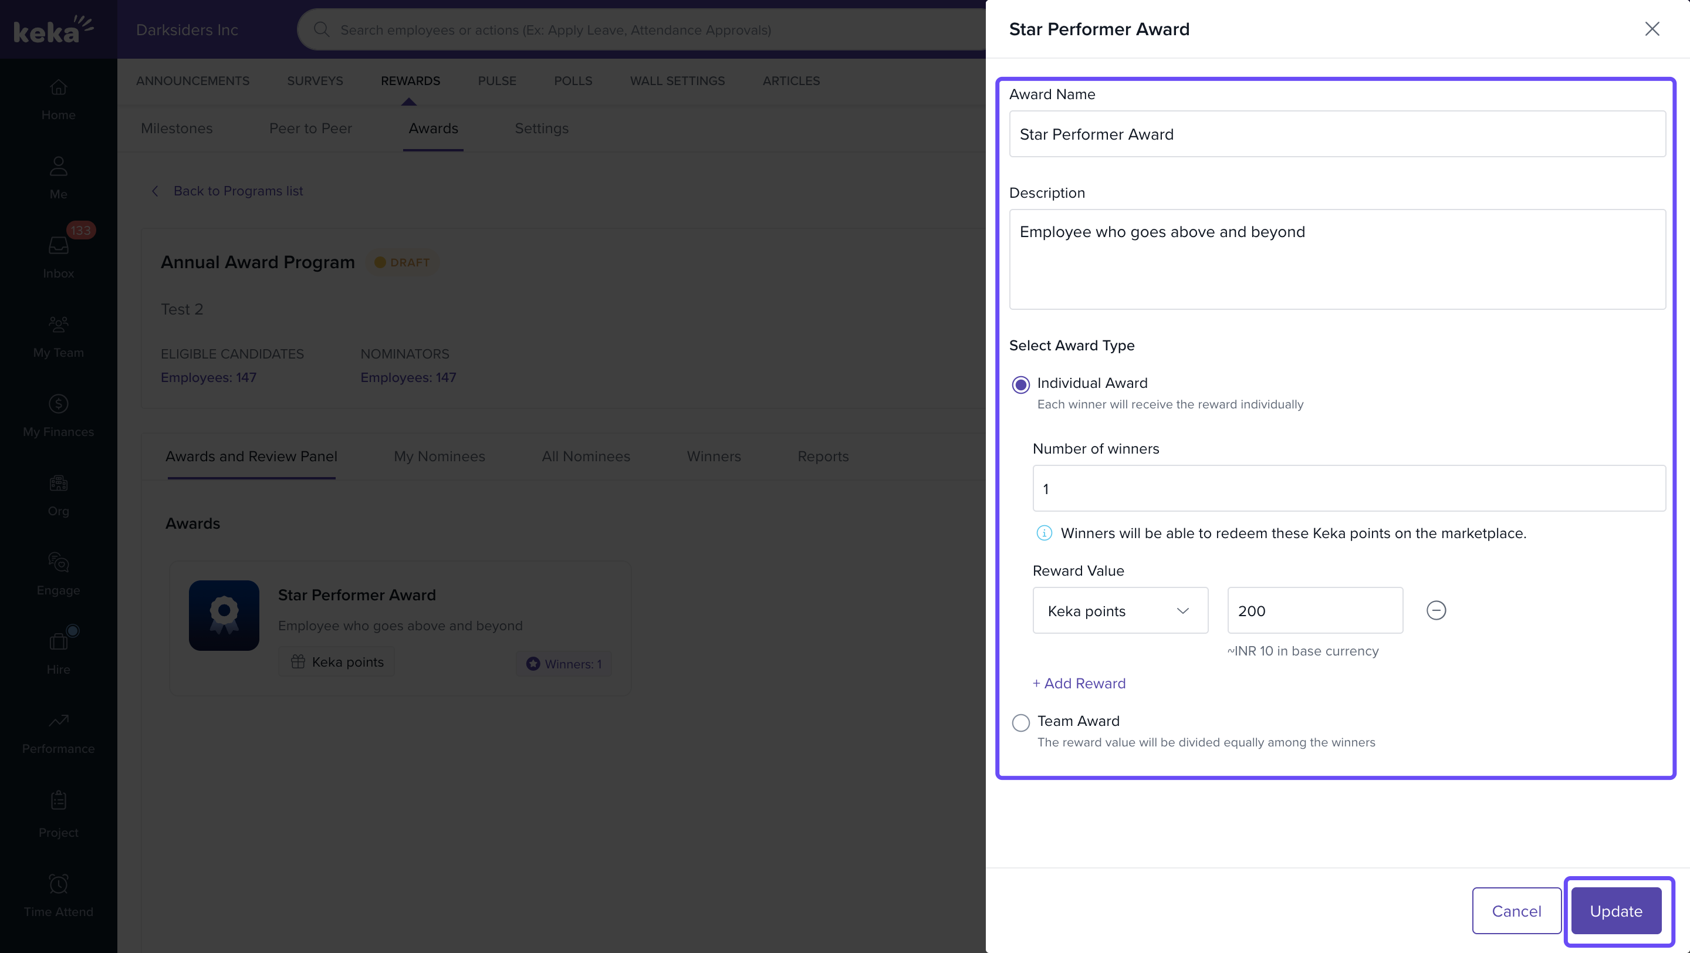Click the search magnifier icon

point(321,29)
